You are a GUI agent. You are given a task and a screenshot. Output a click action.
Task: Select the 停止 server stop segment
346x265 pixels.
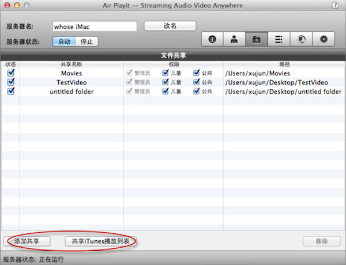coord(86,41)
